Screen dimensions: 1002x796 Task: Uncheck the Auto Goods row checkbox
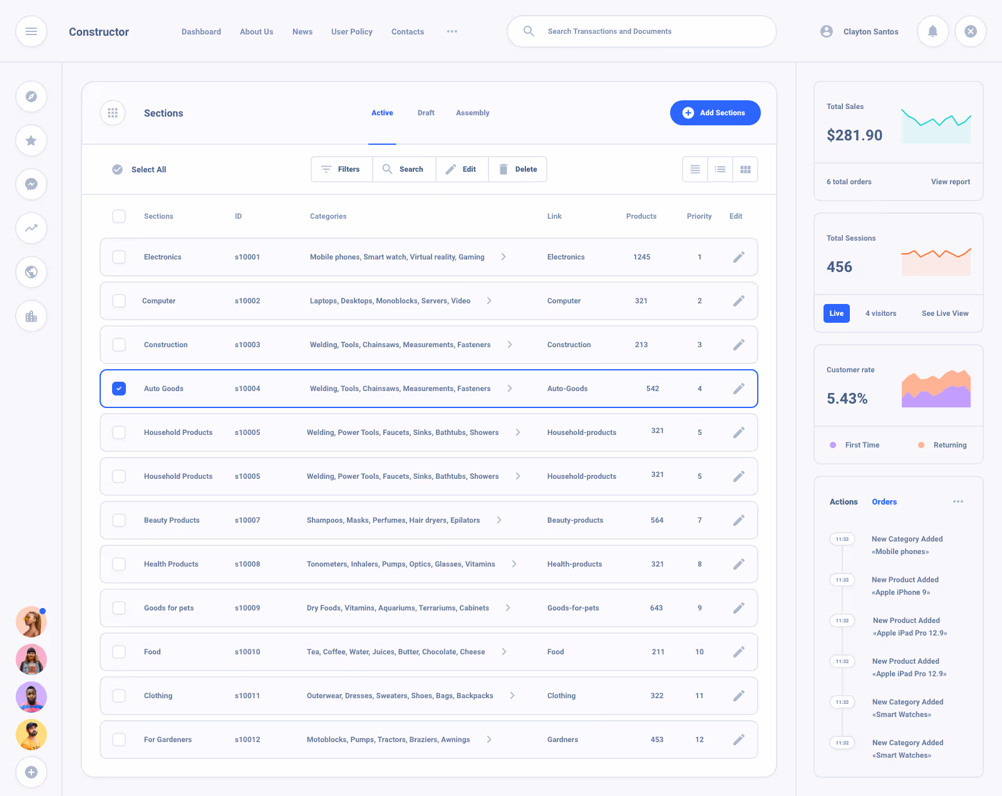click(x=118, y=389)
